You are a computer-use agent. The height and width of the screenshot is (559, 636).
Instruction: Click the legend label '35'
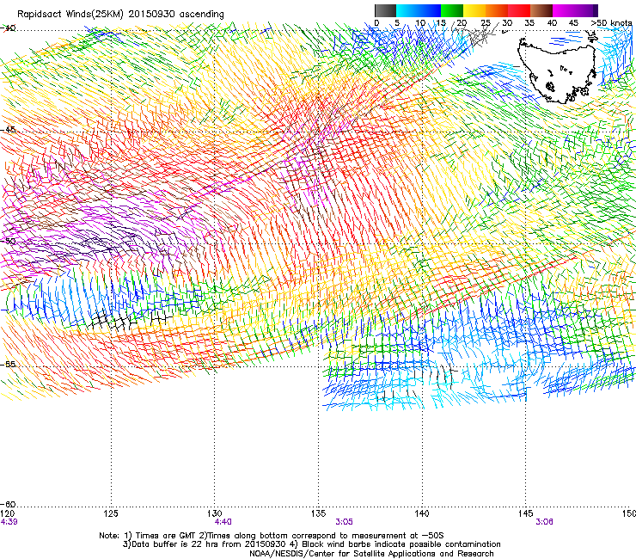[529, 22]
